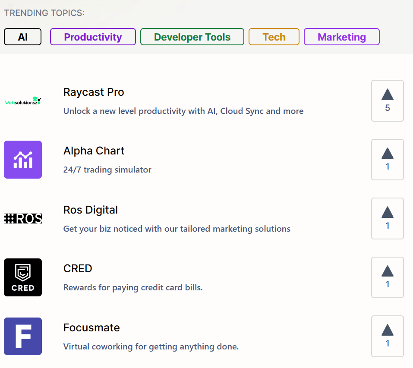Upvote Raycast Pro
This screenshot has height=368, width=413.
[x=388, y=101]
